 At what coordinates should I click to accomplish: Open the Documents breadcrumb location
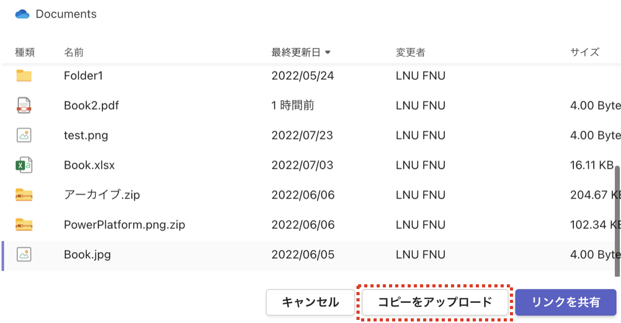(x=66, y=14)
